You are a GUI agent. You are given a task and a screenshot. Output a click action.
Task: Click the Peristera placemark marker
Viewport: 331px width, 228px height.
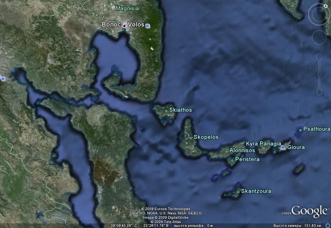click(x=232, y=160)
